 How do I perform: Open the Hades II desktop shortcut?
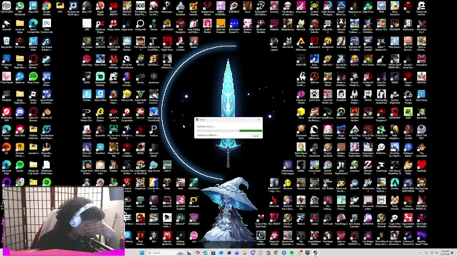click(140, 202)
